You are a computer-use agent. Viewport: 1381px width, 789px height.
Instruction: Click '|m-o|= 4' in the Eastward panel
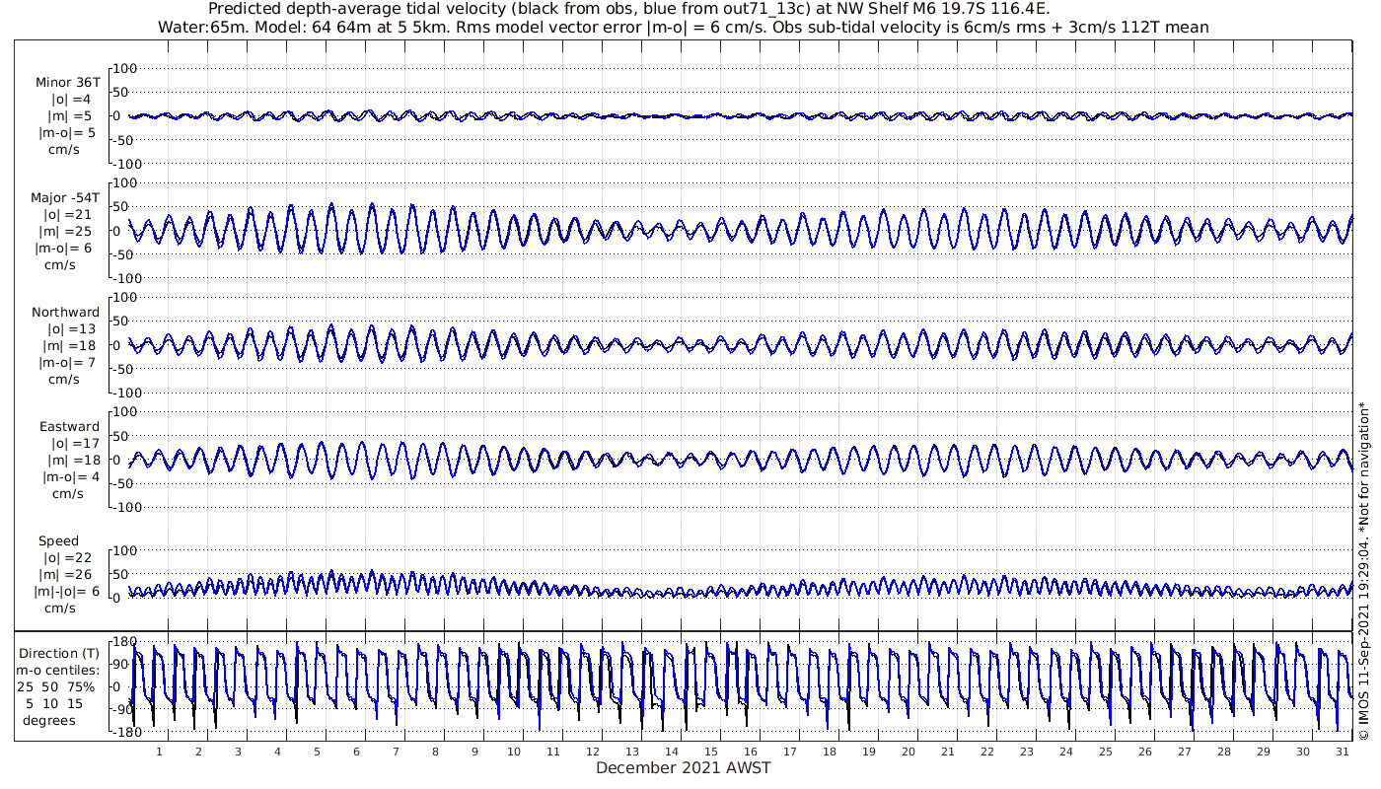tap(69, 477)
